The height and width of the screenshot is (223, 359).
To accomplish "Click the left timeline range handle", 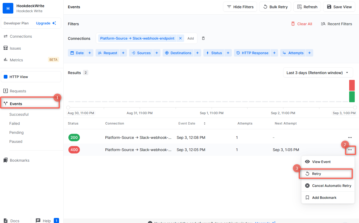I will [68, 108].
